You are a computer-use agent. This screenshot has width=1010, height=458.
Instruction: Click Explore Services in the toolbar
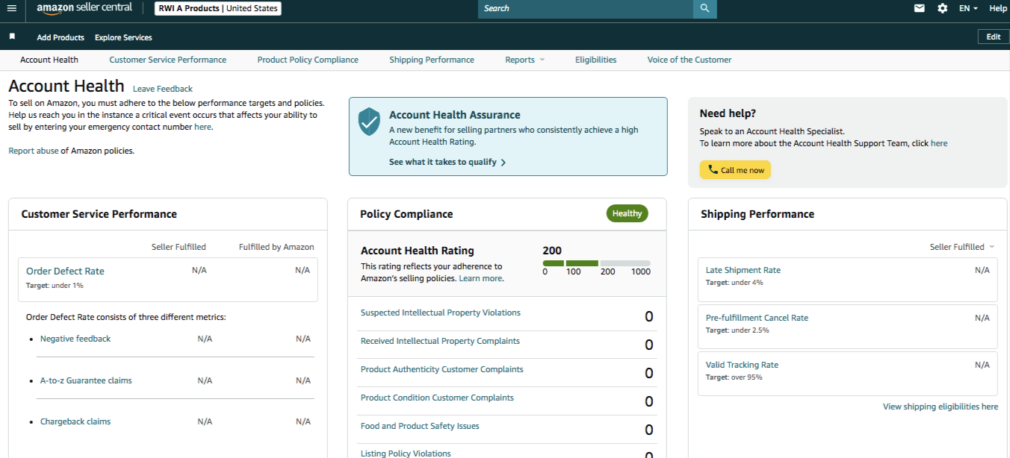pos(123,37)
